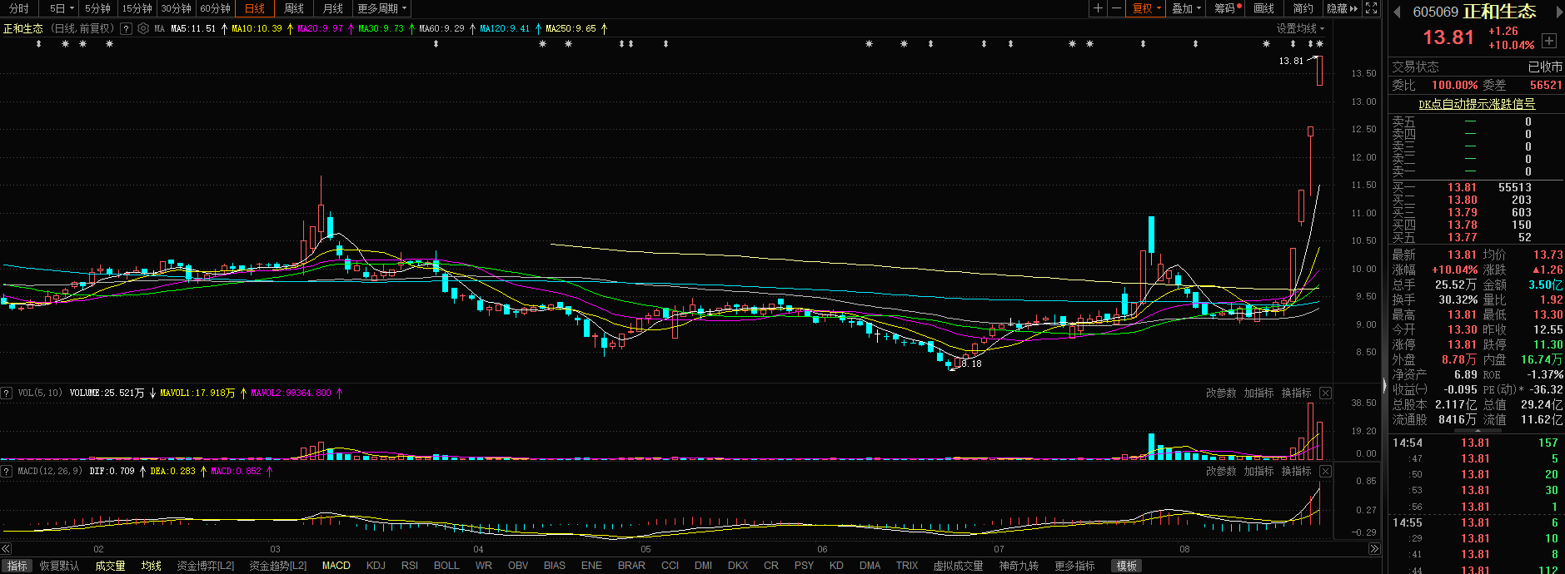Open MA settings gear icon beside stock name
The width and height of the screenshot is (1565, 574).
point(143,28)
